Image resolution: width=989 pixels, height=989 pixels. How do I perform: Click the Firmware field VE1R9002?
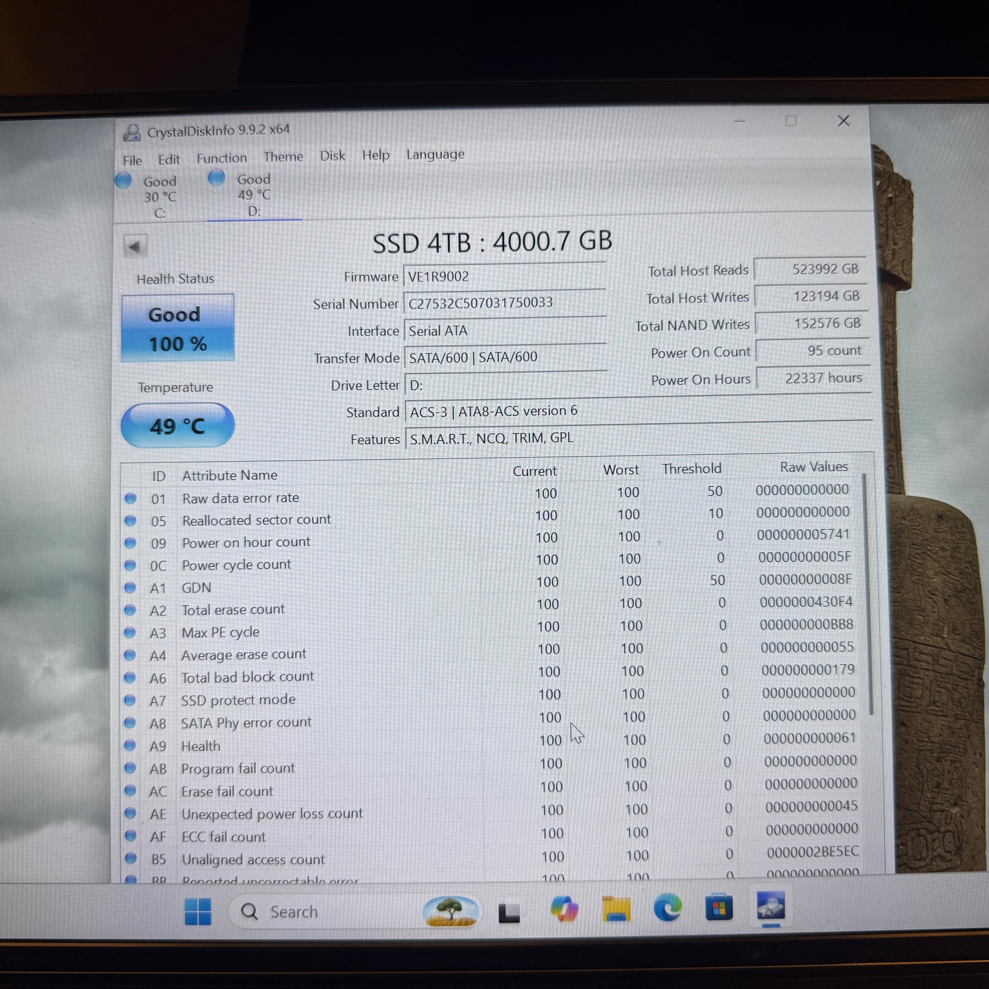504,276
